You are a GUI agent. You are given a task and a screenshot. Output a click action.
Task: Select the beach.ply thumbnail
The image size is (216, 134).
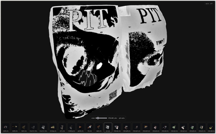pos(24,128)
